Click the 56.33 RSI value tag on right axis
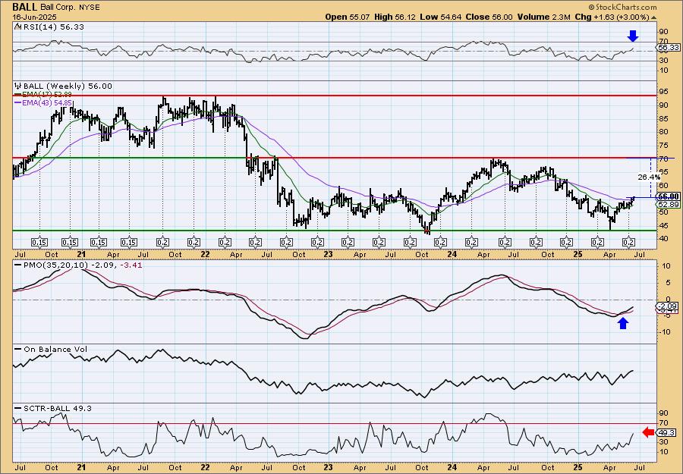 pos(668,47)
